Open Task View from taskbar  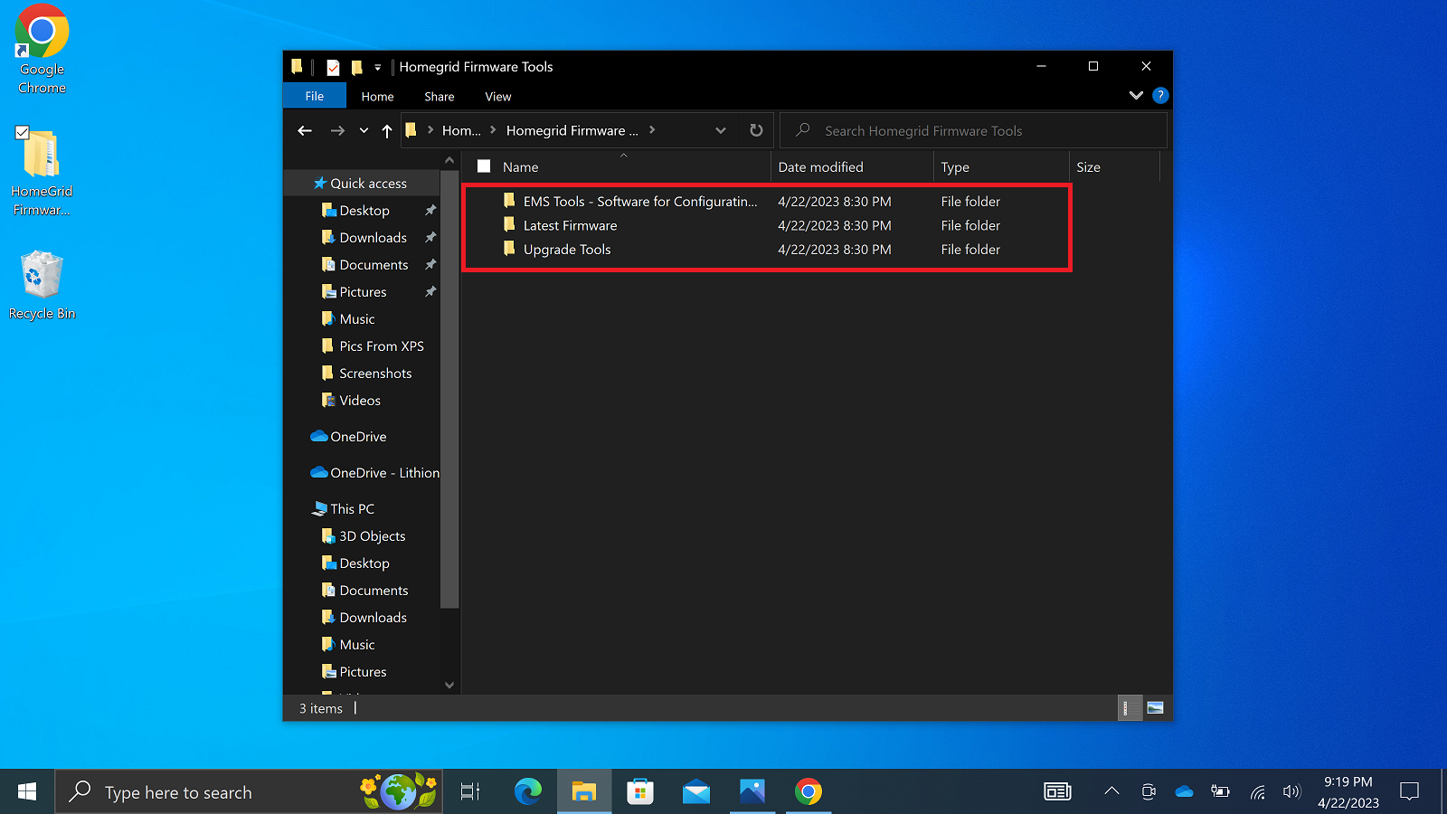pos(470,792)
